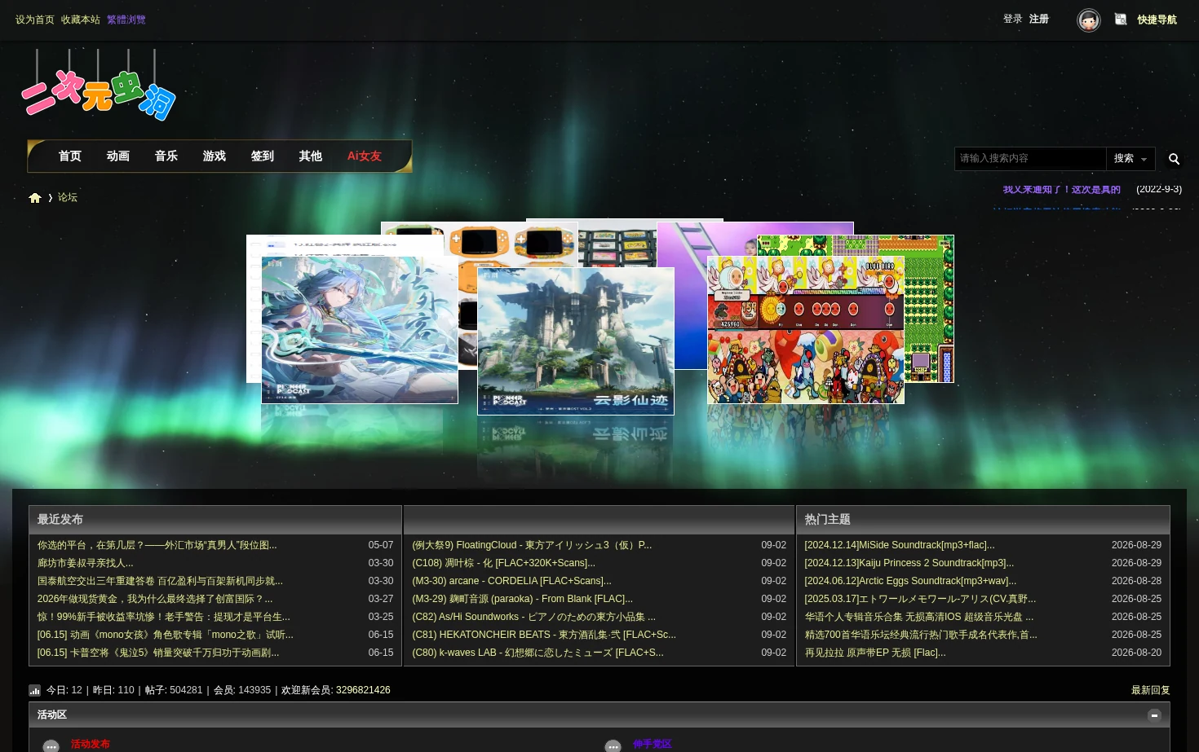Click the statistics bar-chart icon
Viewport: 1199px width, 752px height.
34,690
